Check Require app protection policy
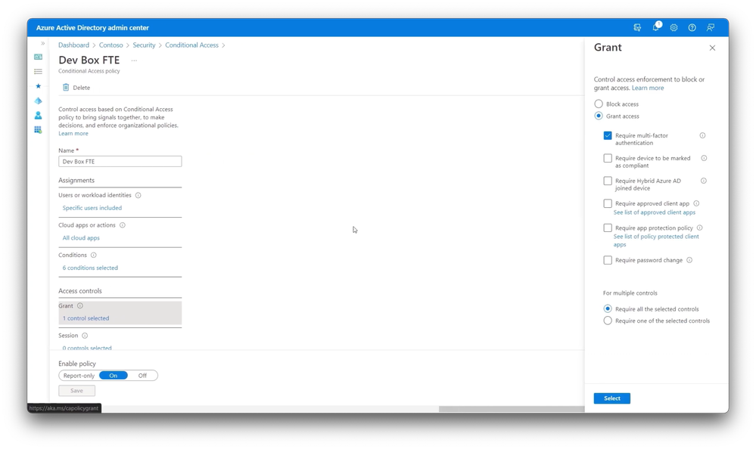Image resolution: width=756 pixels, height=449 pixels. [x=608, y=228]
